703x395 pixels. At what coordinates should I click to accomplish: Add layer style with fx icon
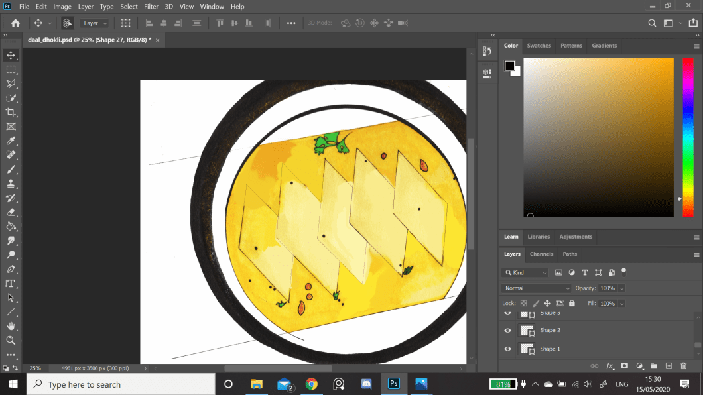[x=610, y=366]
